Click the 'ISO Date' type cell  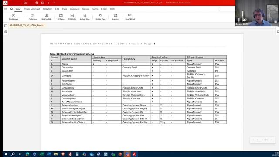[x=200, y=71]
